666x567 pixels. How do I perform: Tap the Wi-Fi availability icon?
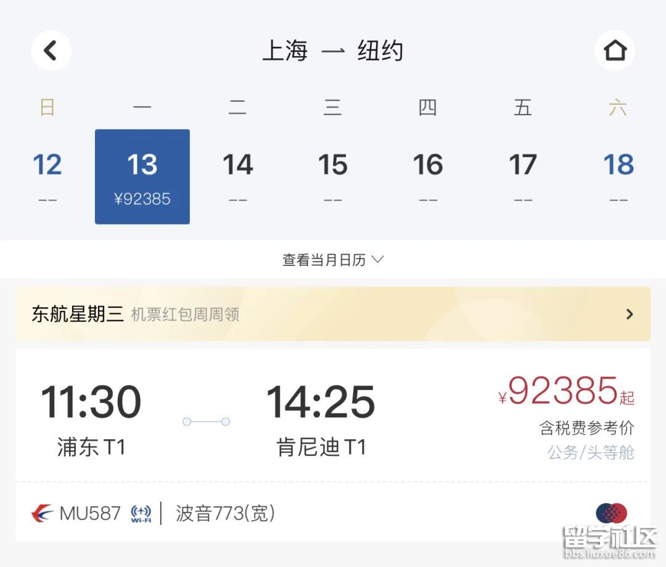click(x=141, y=513)
